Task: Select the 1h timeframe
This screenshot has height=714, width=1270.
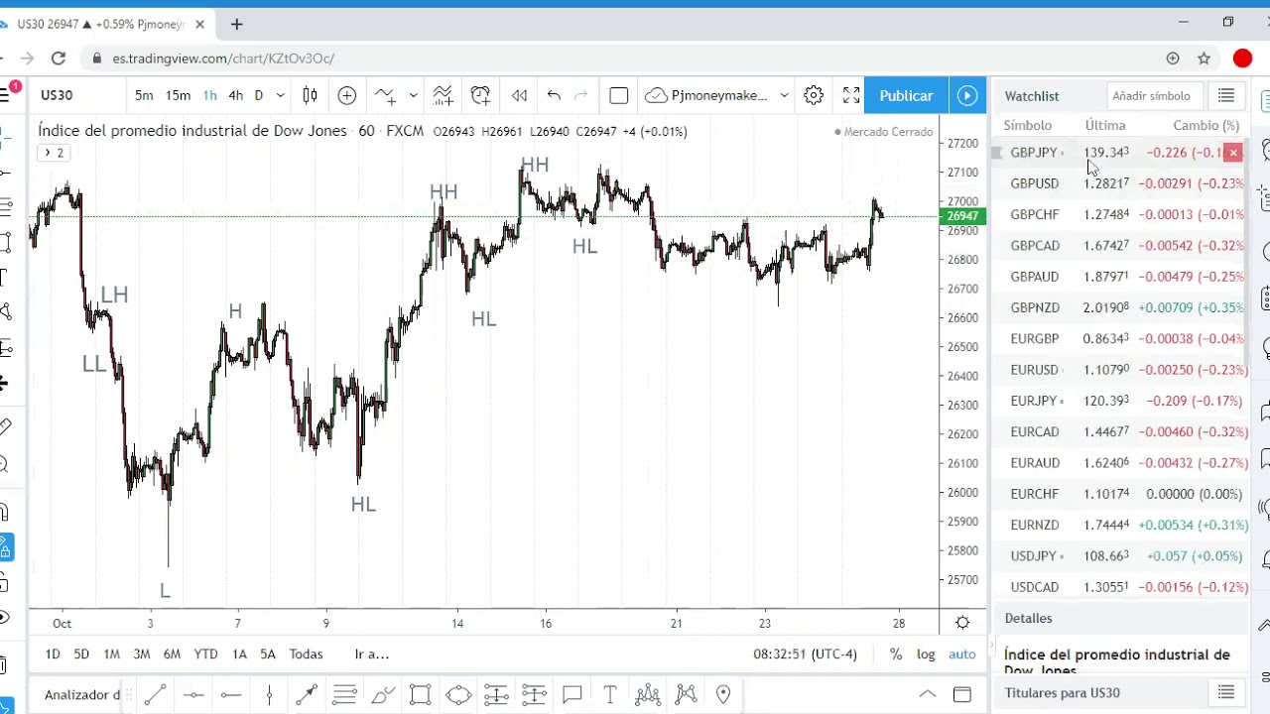Action: (x=209, y=95)
